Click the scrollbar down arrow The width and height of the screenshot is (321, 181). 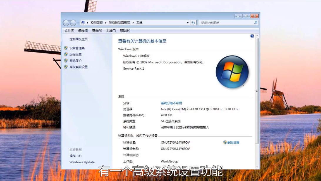click(x=257, y=167)
